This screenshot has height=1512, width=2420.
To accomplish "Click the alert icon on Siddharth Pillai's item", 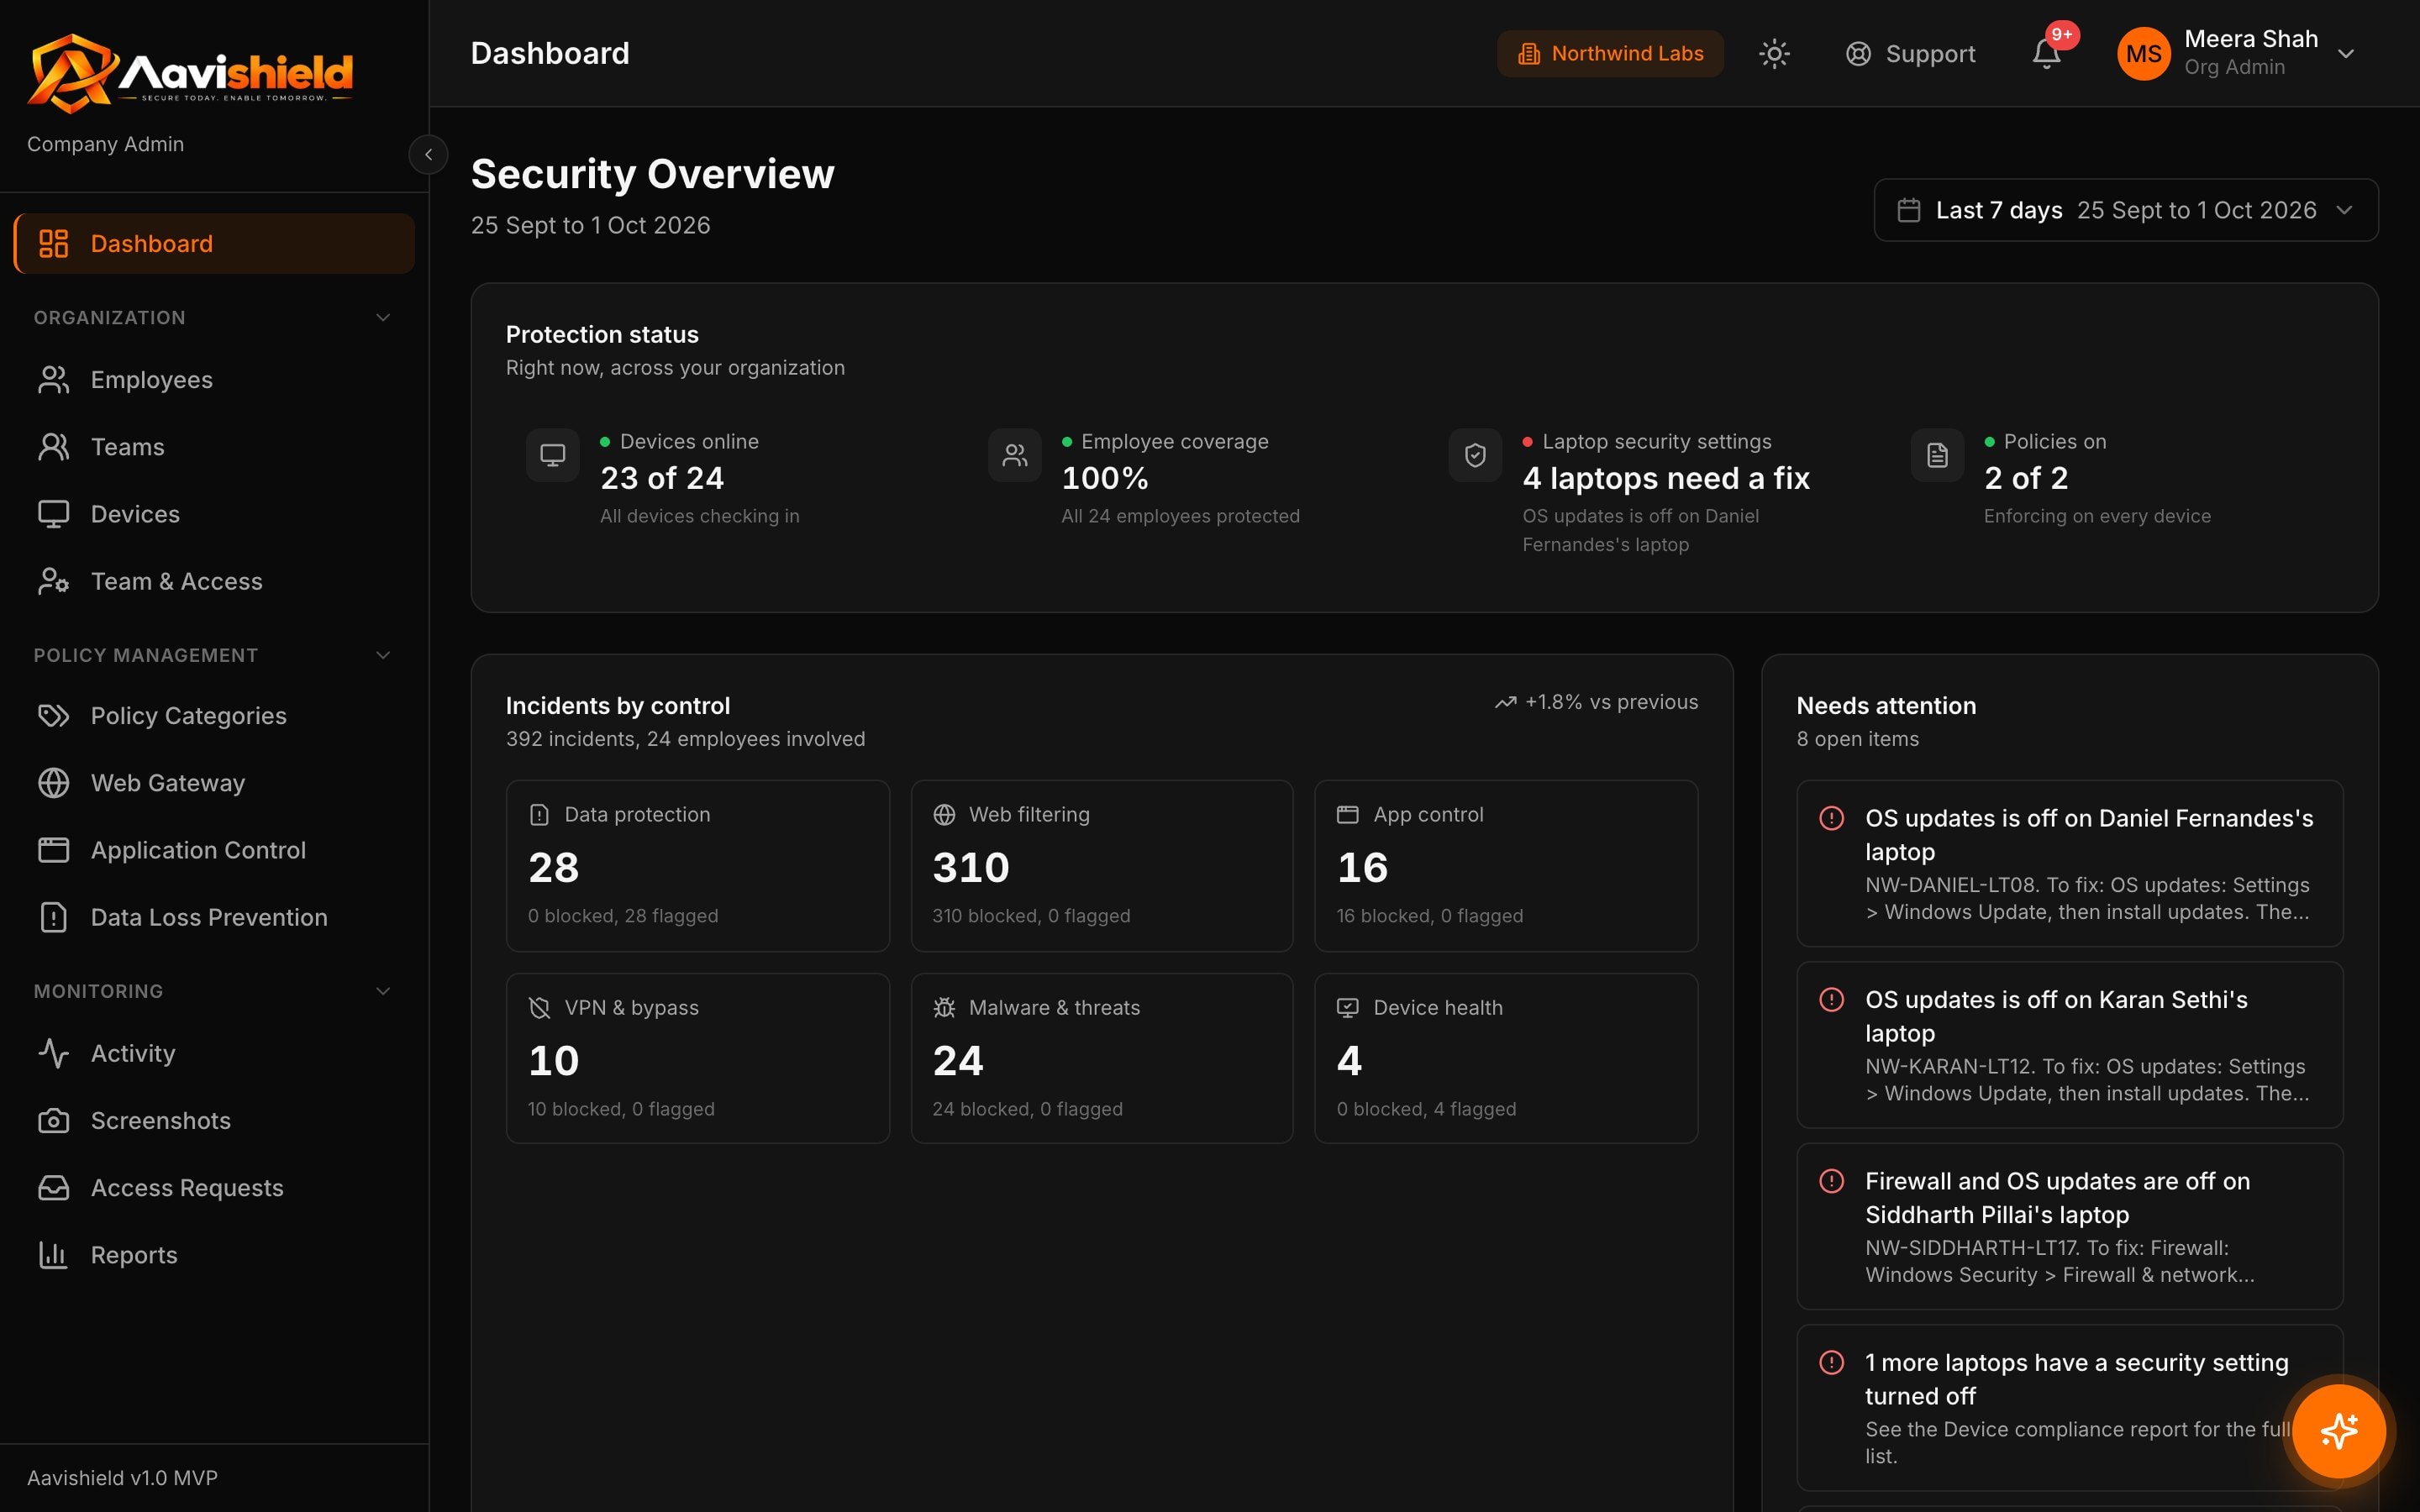I will pyautogui.click(x=1831, y=1181).
